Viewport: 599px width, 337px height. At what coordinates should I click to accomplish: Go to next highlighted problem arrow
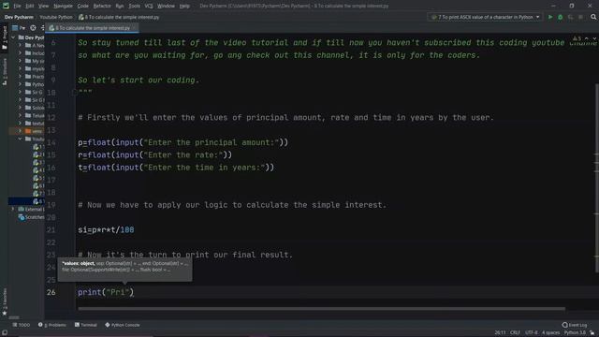(x=594, y=38)
